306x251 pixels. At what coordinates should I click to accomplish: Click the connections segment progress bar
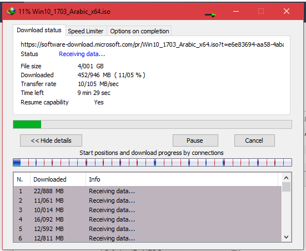(x=152, y=163)
